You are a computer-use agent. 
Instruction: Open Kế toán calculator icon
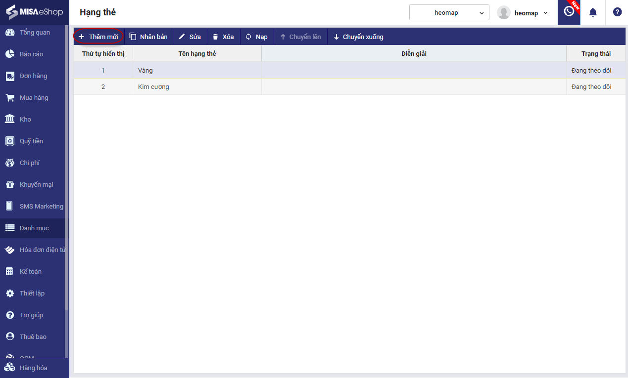pos(10,271)
